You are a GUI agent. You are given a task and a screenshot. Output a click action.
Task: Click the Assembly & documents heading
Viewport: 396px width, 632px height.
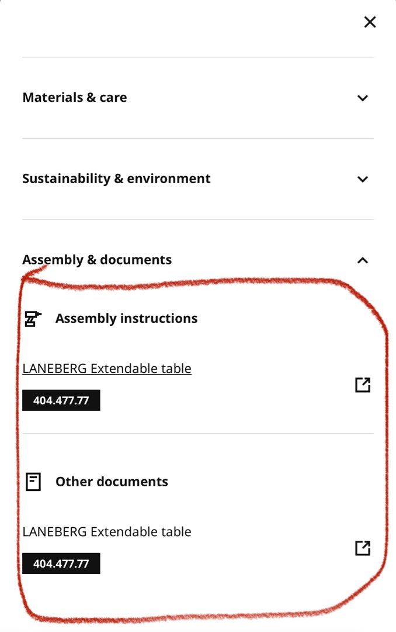coord(97,260)
